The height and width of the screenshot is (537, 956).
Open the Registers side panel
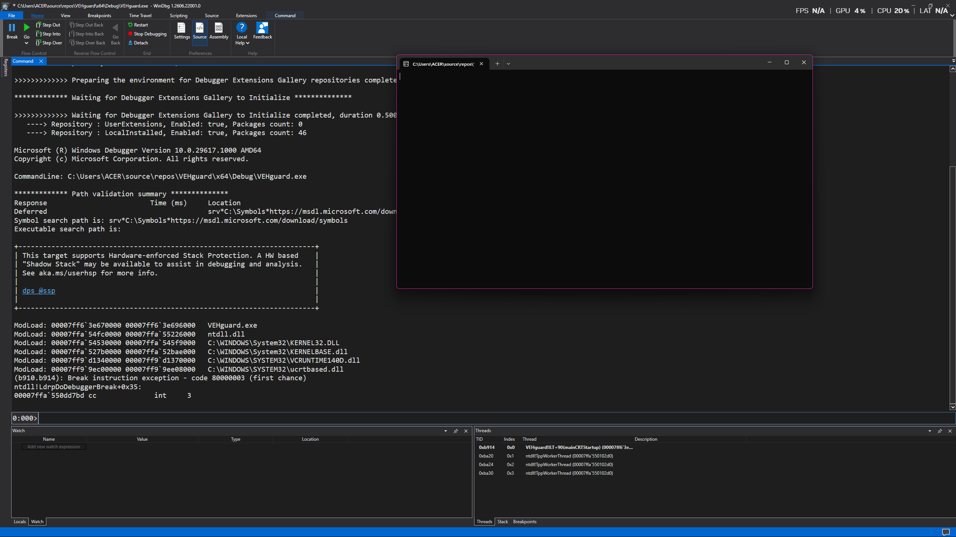[x=6, y=68]
